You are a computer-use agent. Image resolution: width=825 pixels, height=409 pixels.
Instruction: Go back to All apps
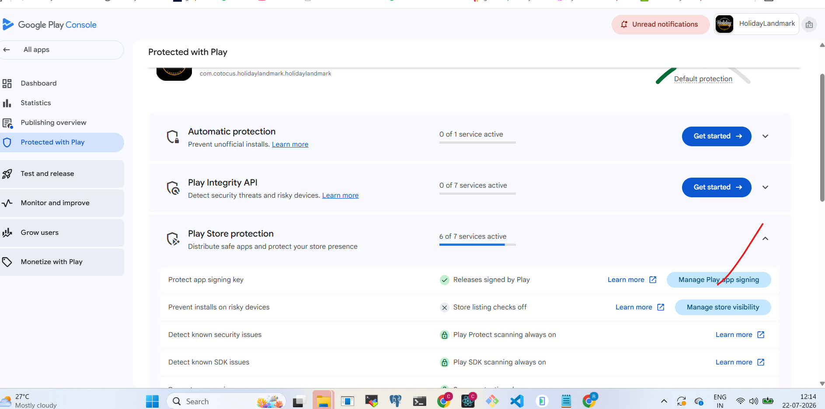click(x=61, y=50)
